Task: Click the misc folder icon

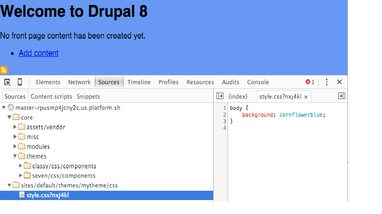Action: coord(21,136)
